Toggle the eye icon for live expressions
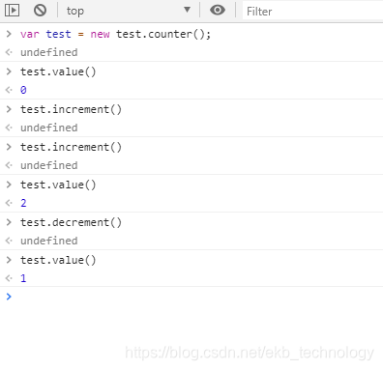 click(218, 10)
